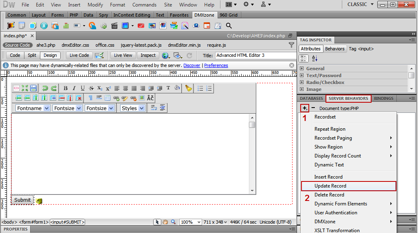Click the minus button to remove server behavior
Viewport: 418px width, 233px height.
(313, 108)
